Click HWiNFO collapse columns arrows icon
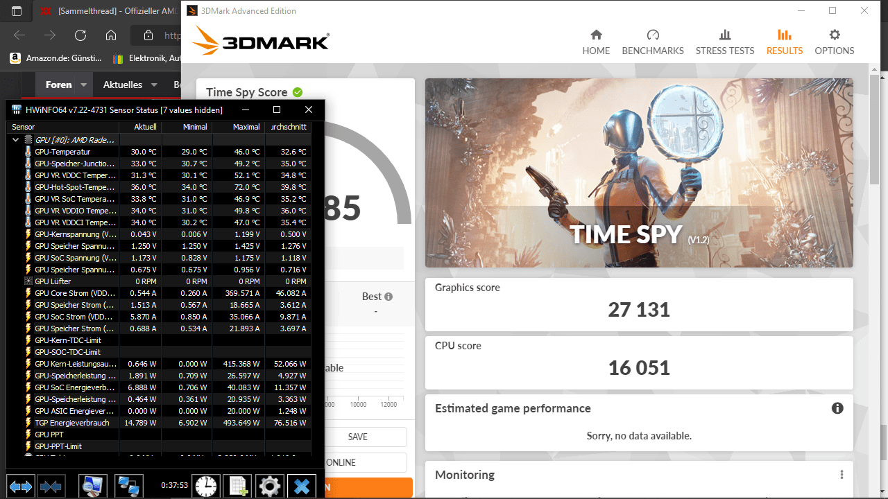888x499 pixels. pyautogui.click(x=51, y=487)
